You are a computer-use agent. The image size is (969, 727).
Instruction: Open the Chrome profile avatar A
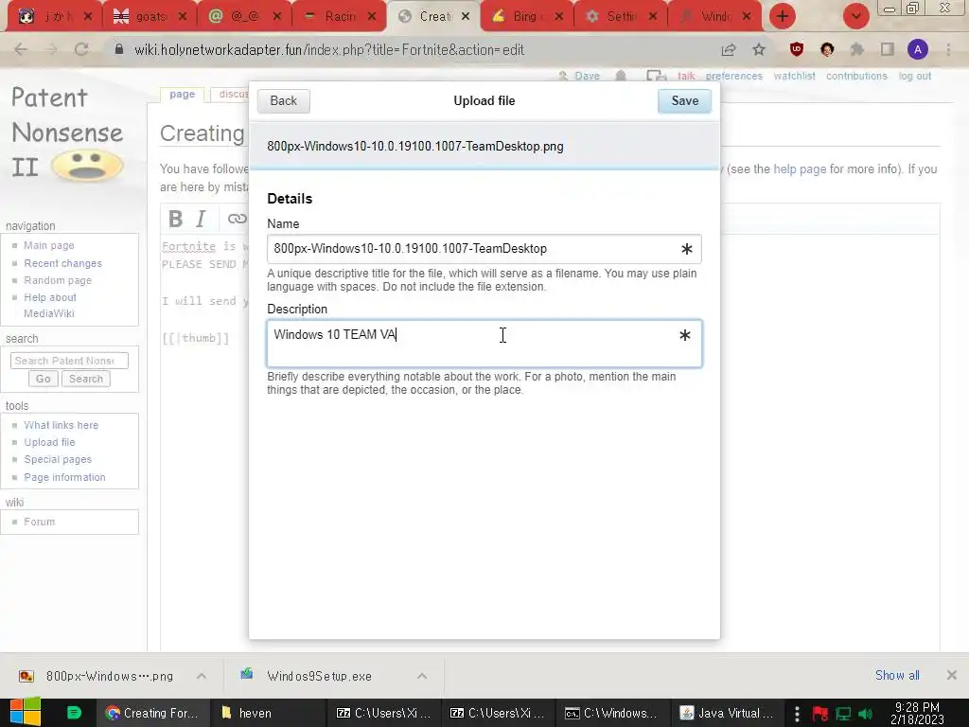918,49
